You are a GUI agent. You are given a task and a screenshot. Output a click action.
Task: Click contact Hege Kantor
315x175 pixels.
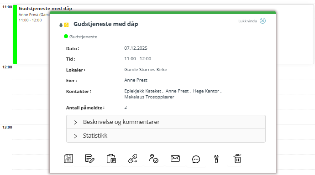tap(206, 91)
